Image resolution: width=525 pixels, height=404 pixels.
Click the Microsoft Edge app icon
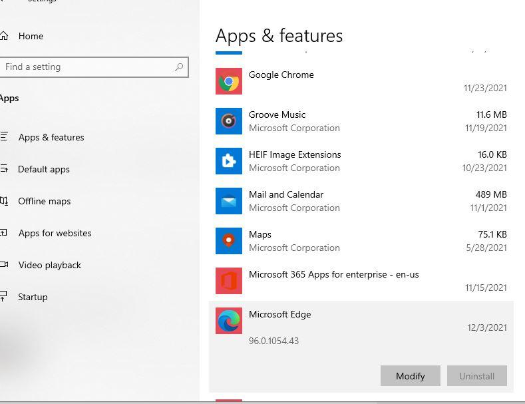(229, 321)
